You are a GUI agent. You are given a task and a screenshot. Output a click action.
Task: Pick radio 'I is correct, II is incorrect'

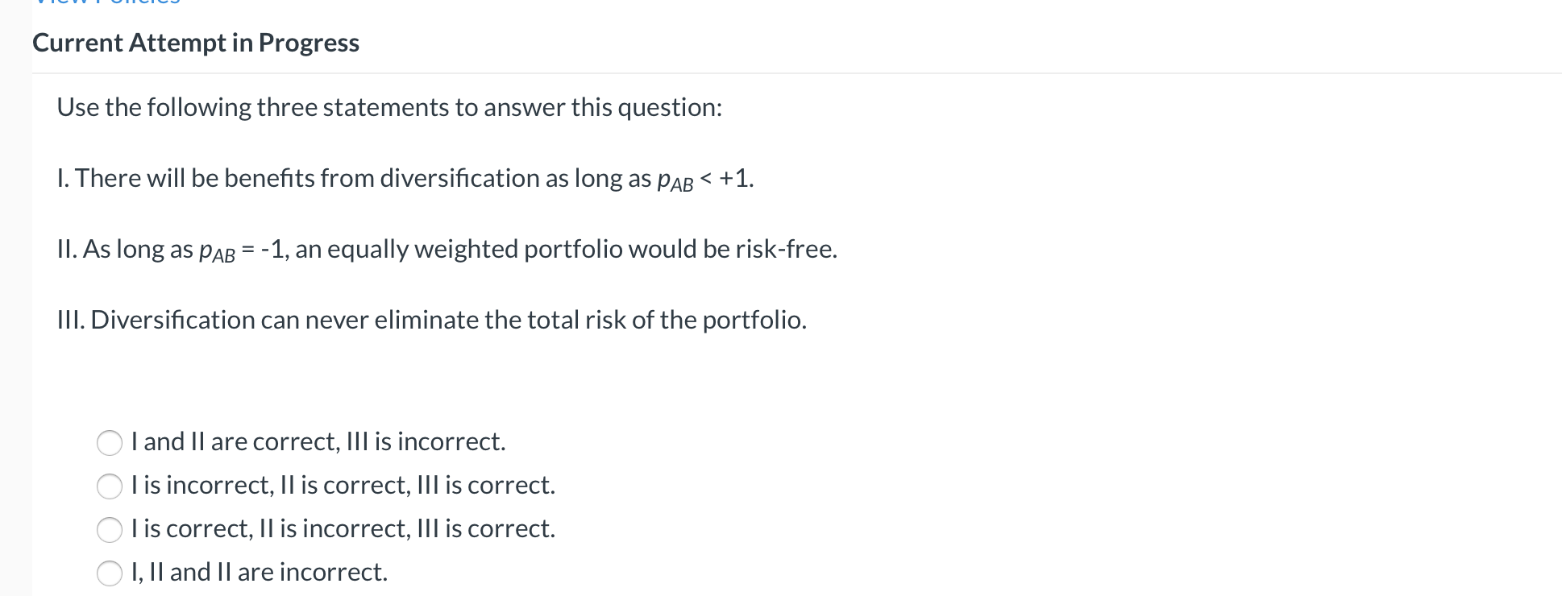[x=110, y=529]
